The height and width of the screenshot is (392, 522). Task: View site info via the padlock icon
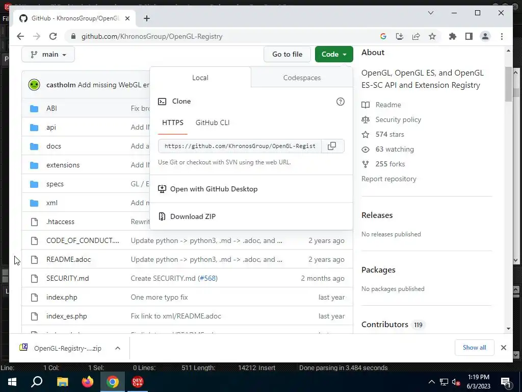[73, 36]
